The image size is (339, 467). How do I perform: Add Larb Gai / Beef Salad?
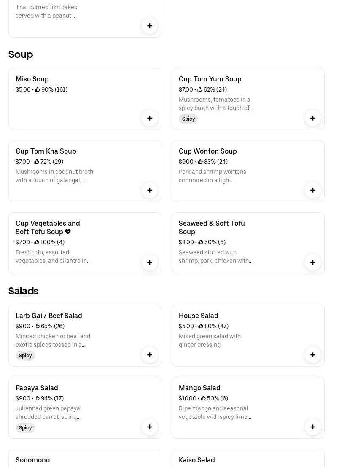(x=150, y=355)
